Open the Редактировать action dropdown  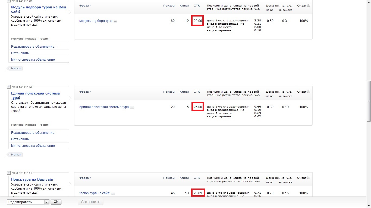tap(28, 202)
